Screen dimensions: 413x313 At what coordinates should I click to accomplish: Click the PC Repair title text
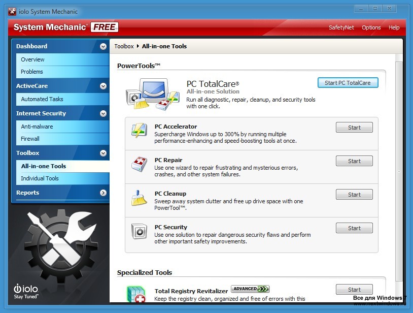tap(168, 160)
